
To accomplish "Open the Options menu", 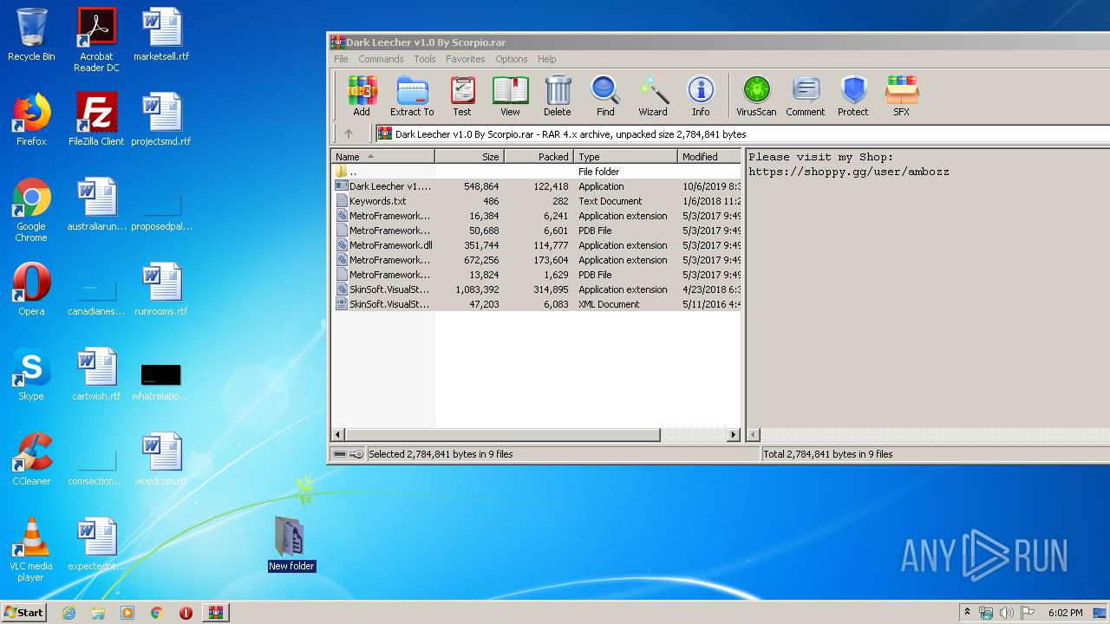I will pos(512,59).
